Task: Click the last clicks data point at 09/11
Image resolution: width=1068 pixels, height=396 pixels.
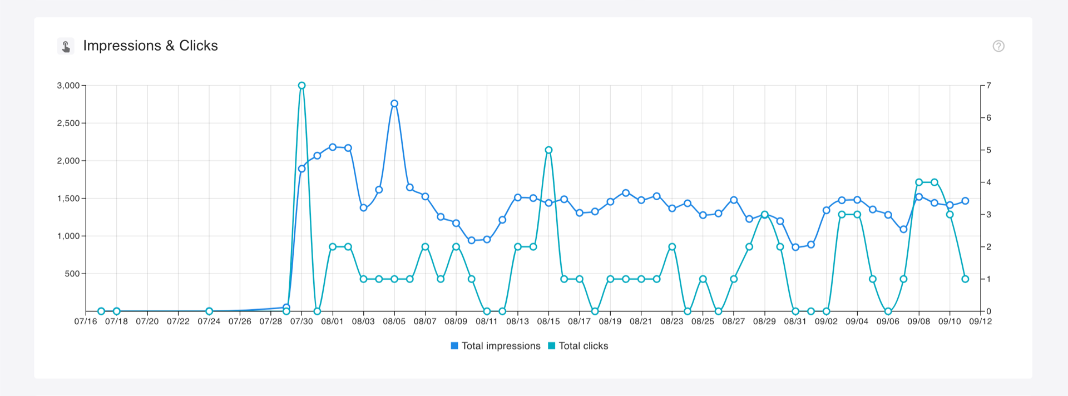Action: [x=965, y=279]
